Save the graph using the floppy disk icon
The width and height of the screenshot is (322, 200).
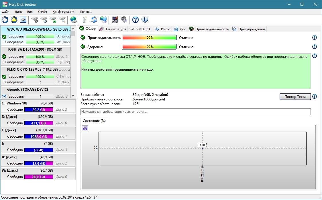85,128
